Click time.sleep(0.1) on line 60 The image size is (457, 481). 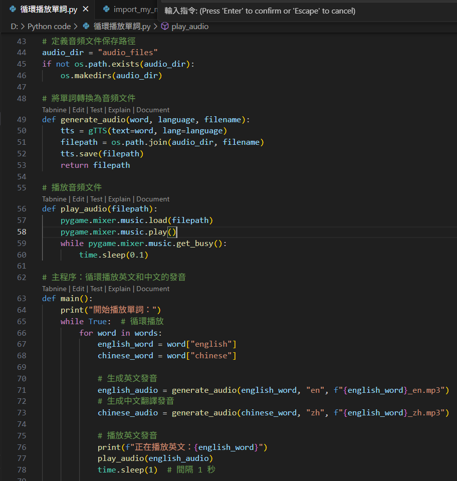point(114,255)
